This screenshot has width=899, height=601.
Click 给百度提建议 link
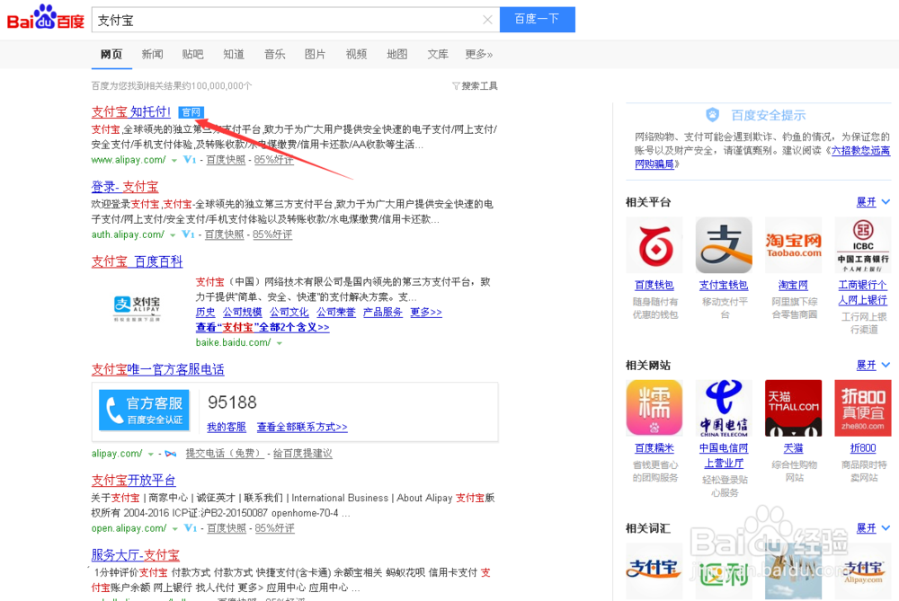(x=303, y=454)
